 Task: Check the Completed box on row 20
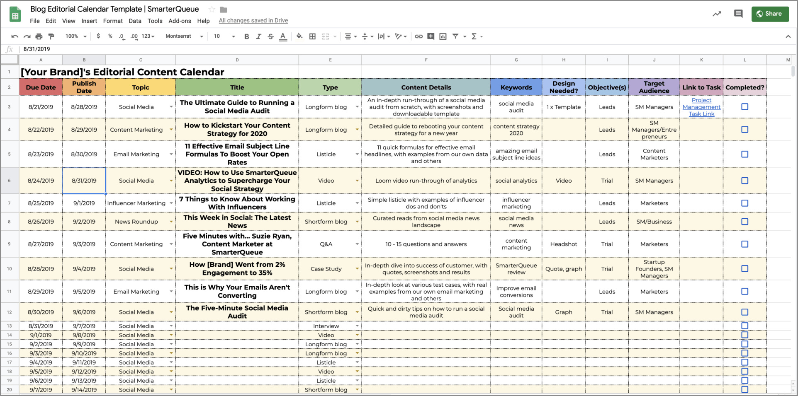point(744,389)
